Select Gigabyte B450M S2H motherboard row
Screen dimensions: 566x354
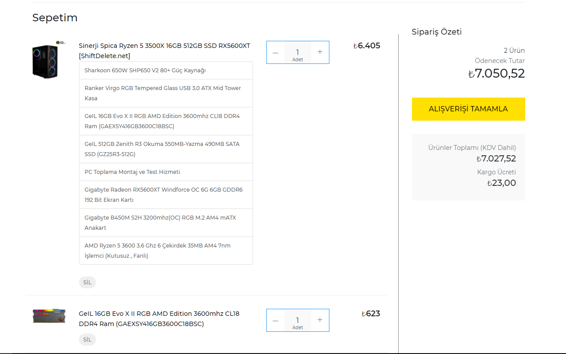click(166, 223)
